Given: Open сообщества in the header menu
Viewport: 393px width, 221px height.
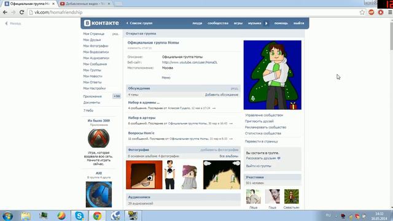Looking at the screenshot, I should [x=218, y=23].
